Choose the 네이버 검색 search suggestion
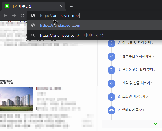 (94, 35)
